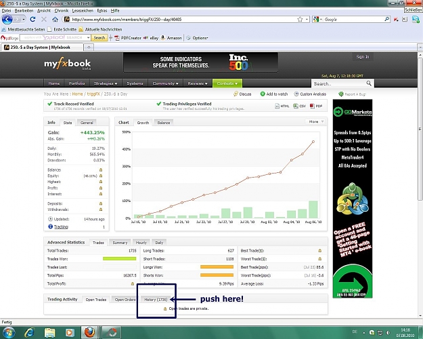Open Windows Media Player from taskbar
This screenshot has width=423, height=339.
click(70, 332)
